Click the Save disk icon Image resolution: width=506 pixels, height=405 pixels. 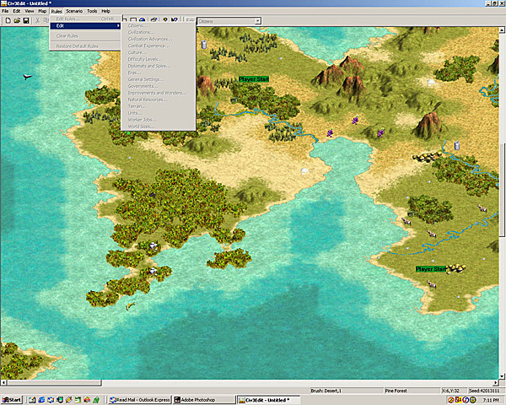pos(26,20)
